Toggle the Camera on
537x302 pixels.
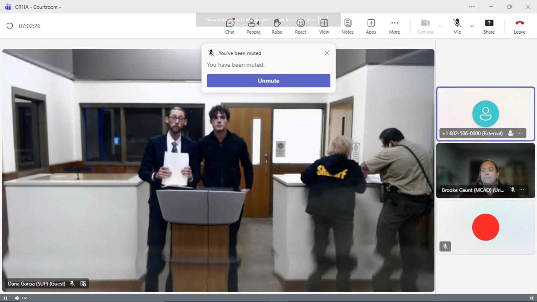[x=425, y=26]
